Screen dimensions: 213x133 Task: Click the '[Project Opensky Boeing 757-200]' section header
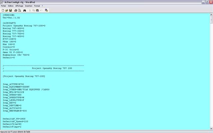pos(24,76)
